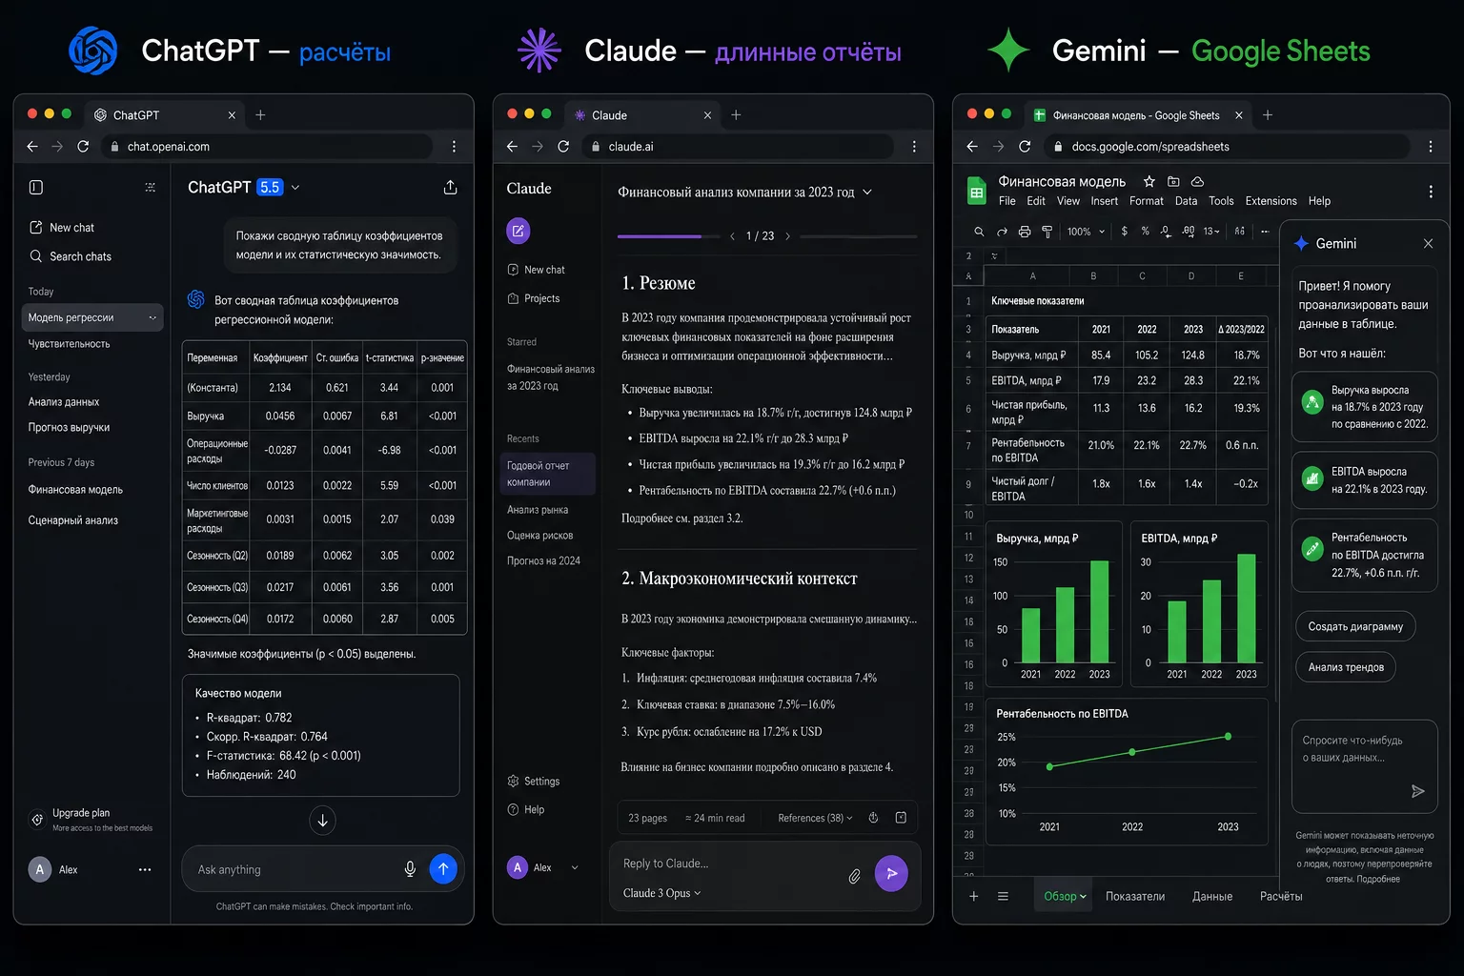
Task: Open Sheets toolbar more options (dashes)
Action: [x=1265, y=231]
